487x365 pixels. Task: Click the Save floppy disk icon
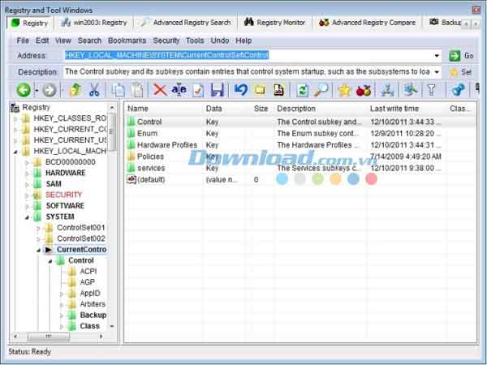click(217, 90)
